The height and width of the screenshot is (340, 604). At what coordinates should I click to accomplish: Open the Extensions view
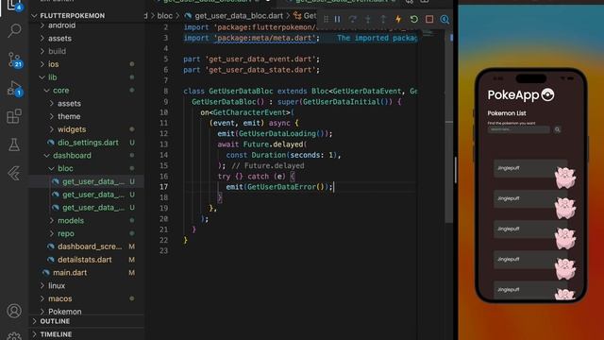(14, 116)
